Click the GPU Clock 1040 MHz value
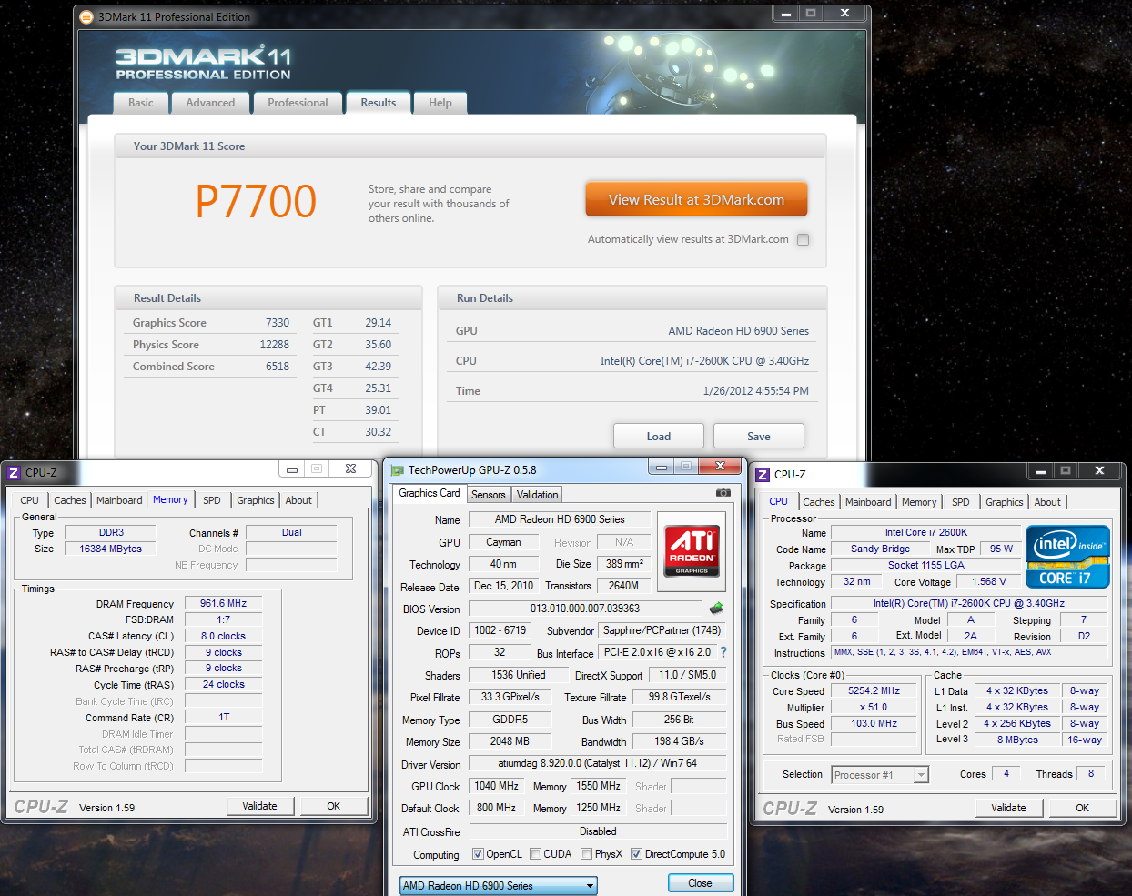 click(496, 786)
